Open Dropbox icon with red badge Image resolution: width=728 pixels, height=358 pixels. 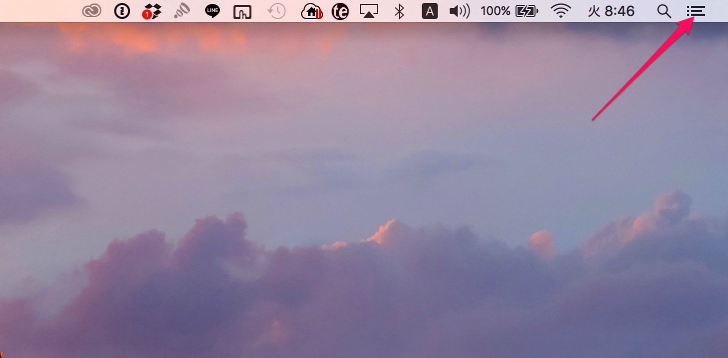151,11
